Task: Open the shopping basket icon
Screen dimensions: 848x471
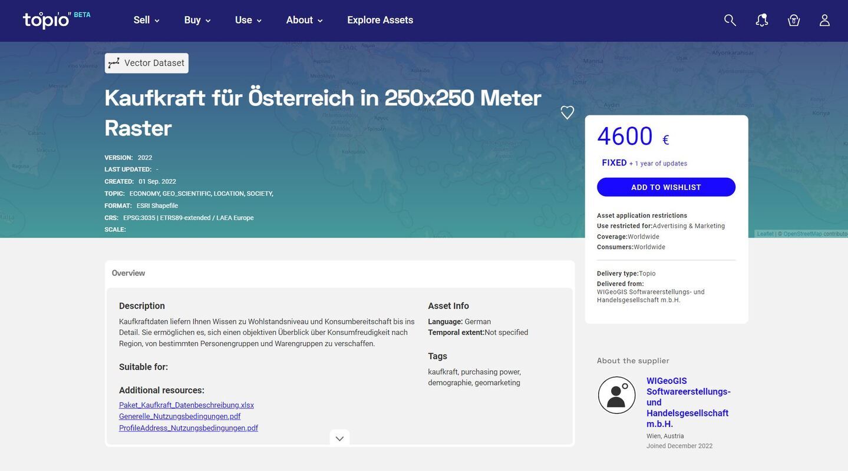Action: [x=794, y=20]
